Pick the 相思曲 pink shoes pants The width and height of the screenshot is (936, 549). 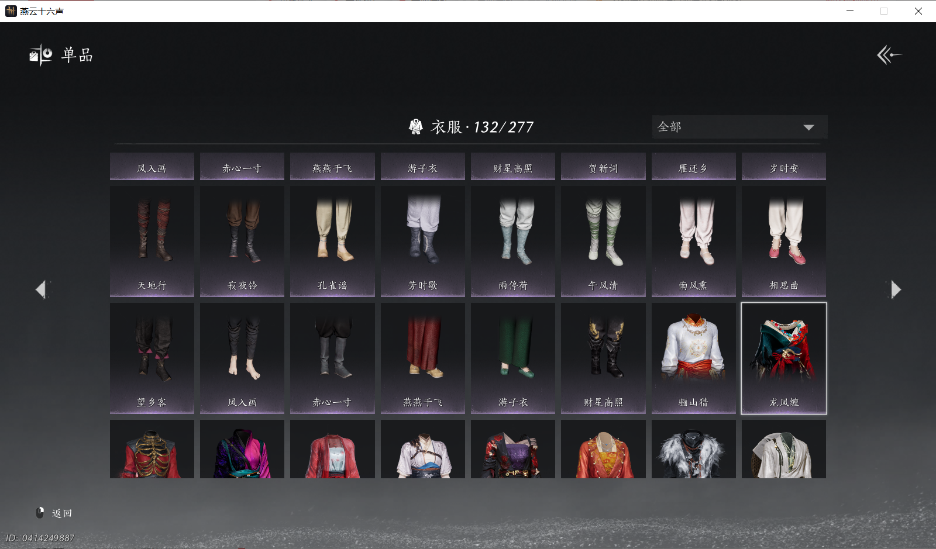(783, 241)
